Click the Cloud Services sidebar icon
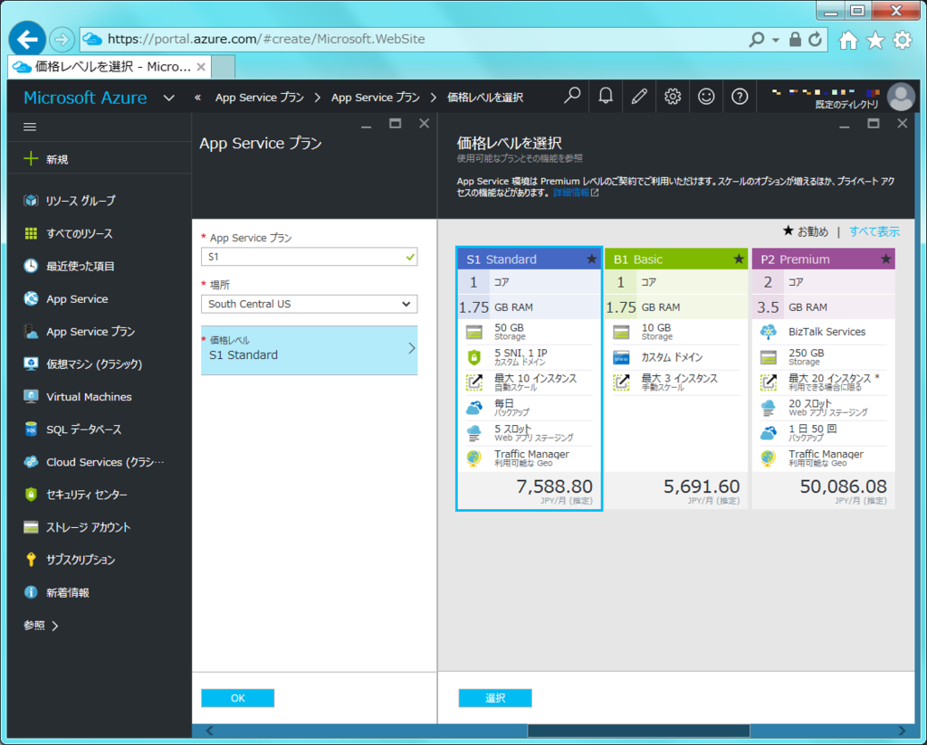 point(31,462)
